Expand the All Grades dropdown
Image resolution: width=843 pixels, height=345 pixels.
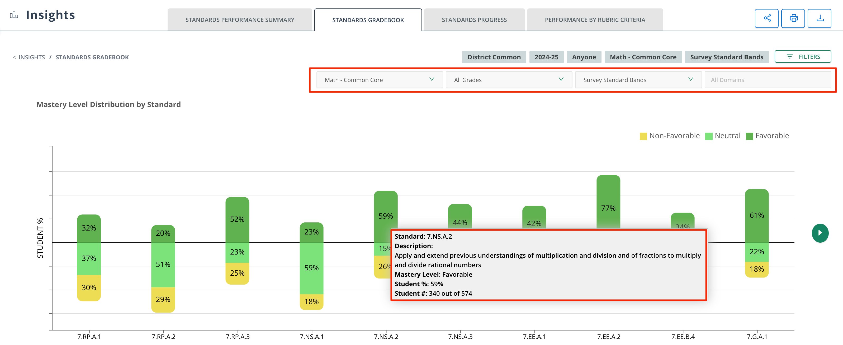pyautogui.click(x=509, y=80)
